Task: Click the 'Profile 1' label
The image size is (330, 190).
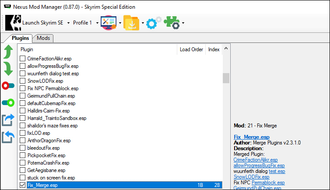Action: (x=82, y=23)
